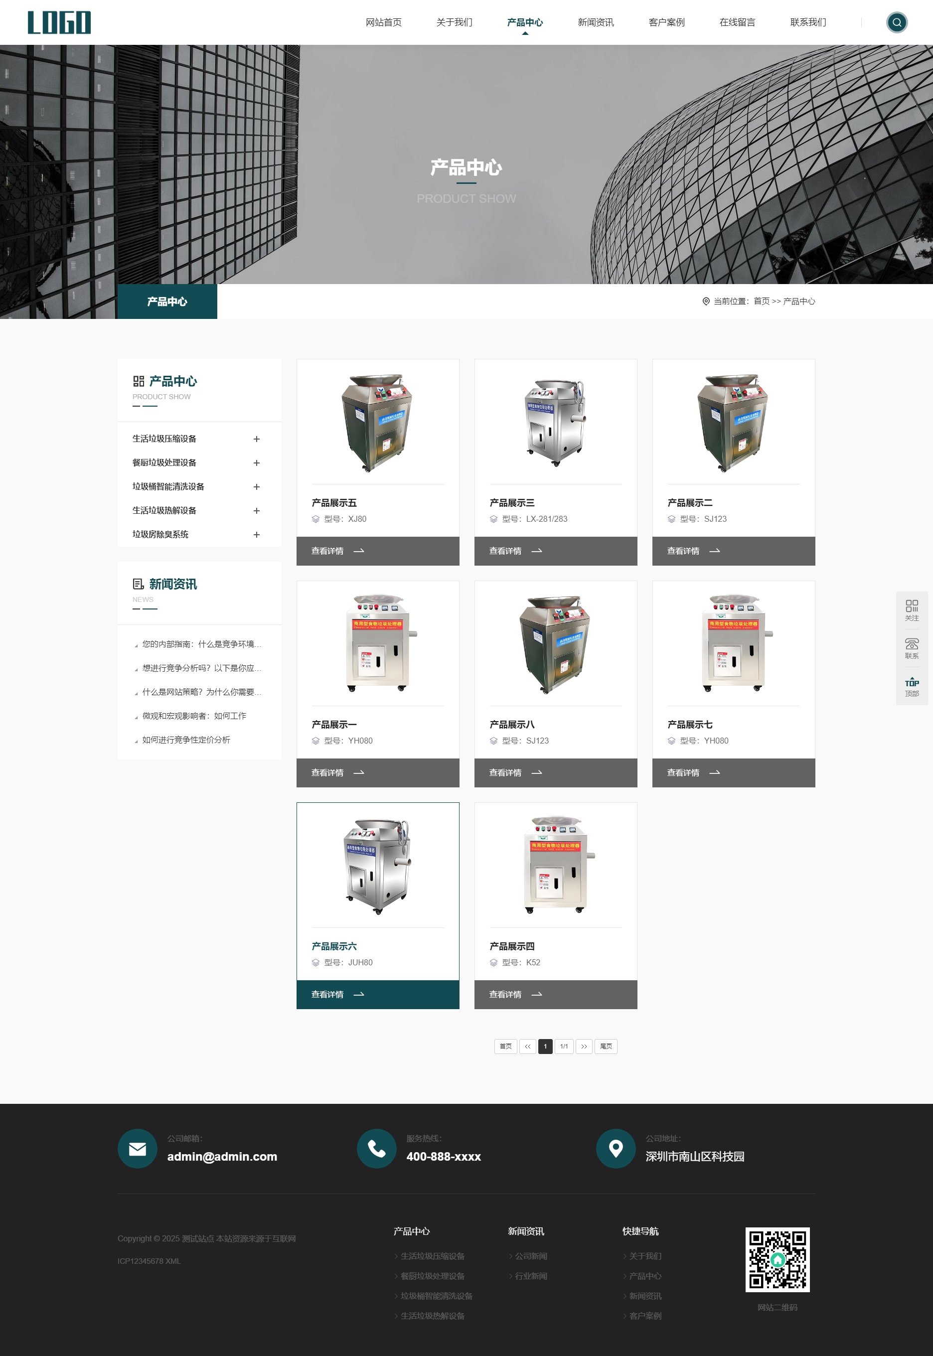Screen dimensions: 933x1356
Task: Expand the 餐厨垃圾处理设备 category plus sign
Action: click(256, 463)
